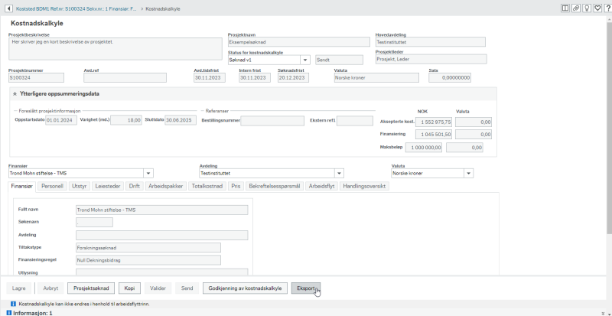Image resolution: width=612 pixels, height=316 pixels.
Task: Click Godkjenning av kostnadskalkyle button
Action: [x=245, y=288]
